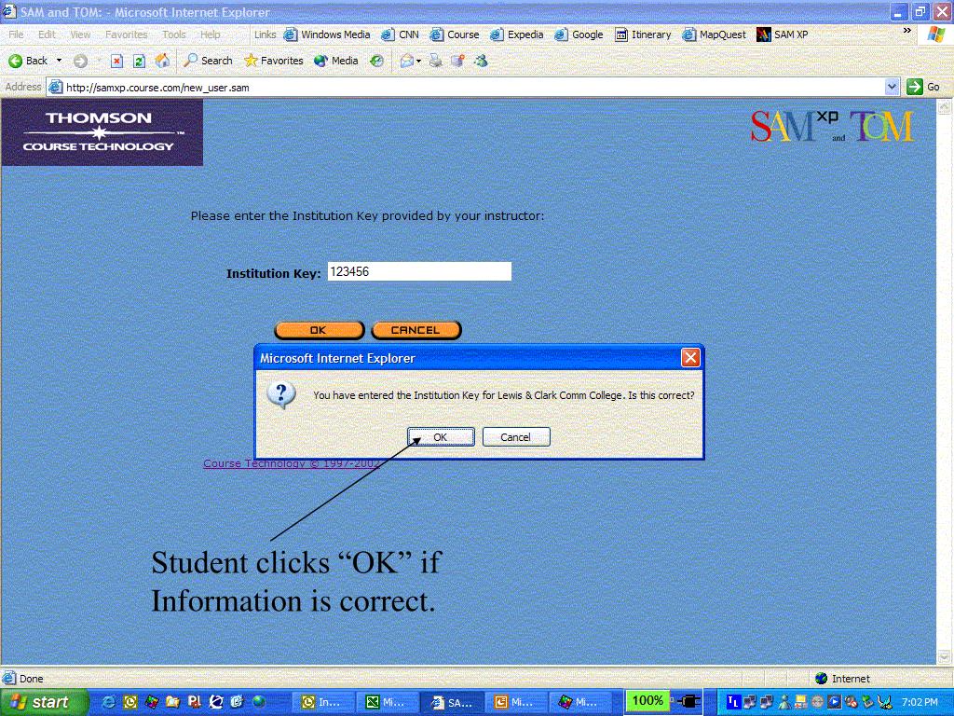Click the Stop page loading icon

click(x=116, y=61)
